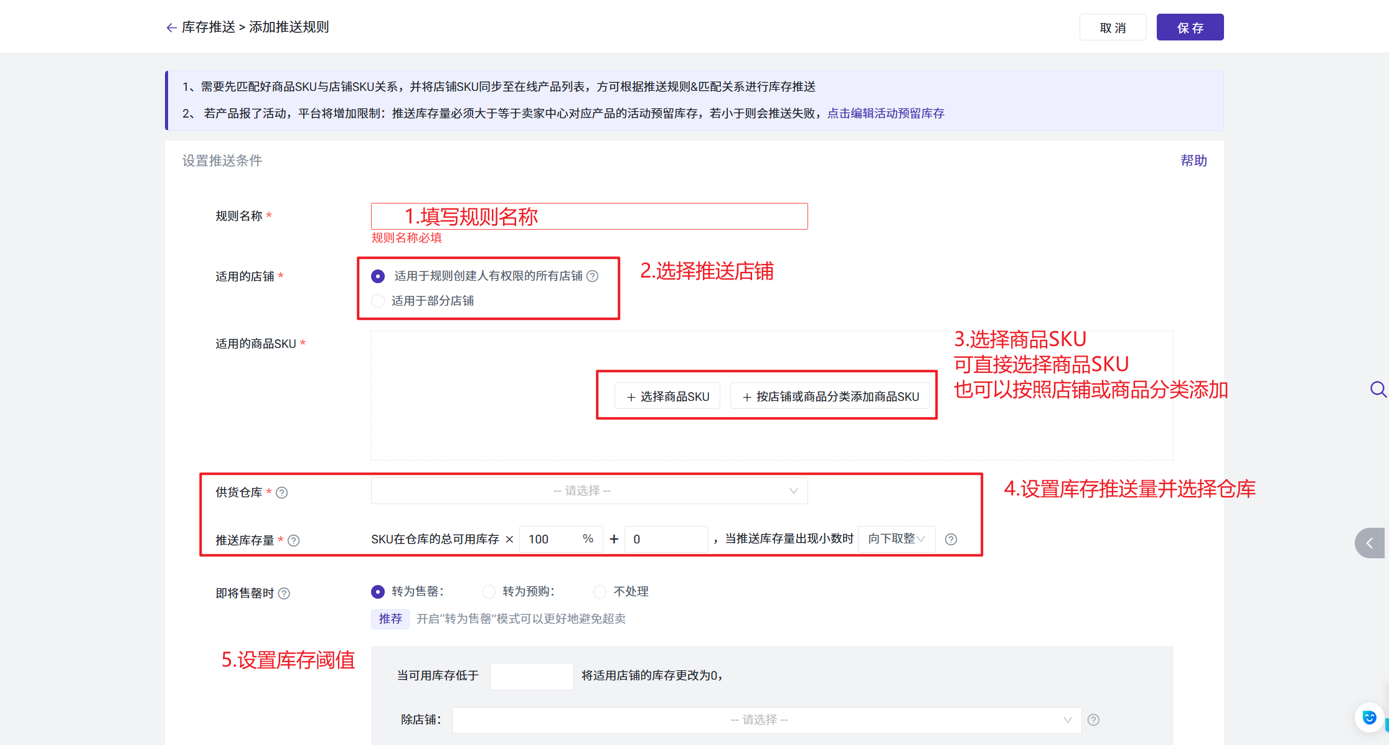This screenshot has width=1389, height=745.
Task: Click the help icon beside 即将售罄时
Action: (x=284, y=593)
